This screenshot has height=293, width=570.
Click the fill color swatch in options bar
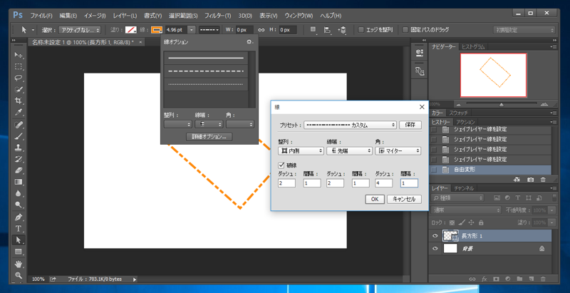tap(130, 30)
